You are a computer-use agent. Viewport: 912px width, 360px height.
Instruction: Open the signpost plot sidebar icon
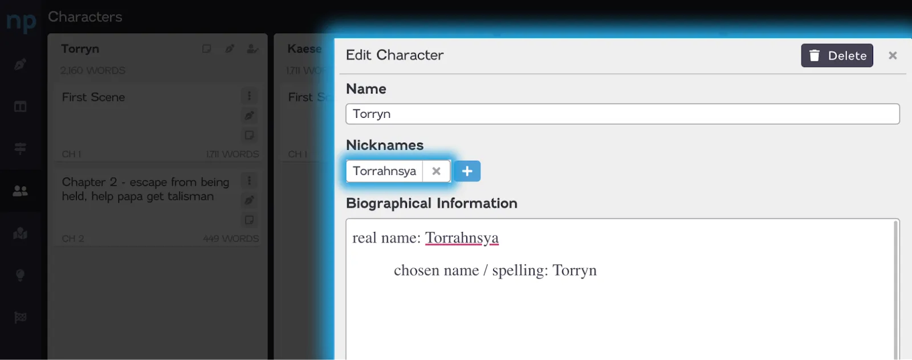[21, 149]
